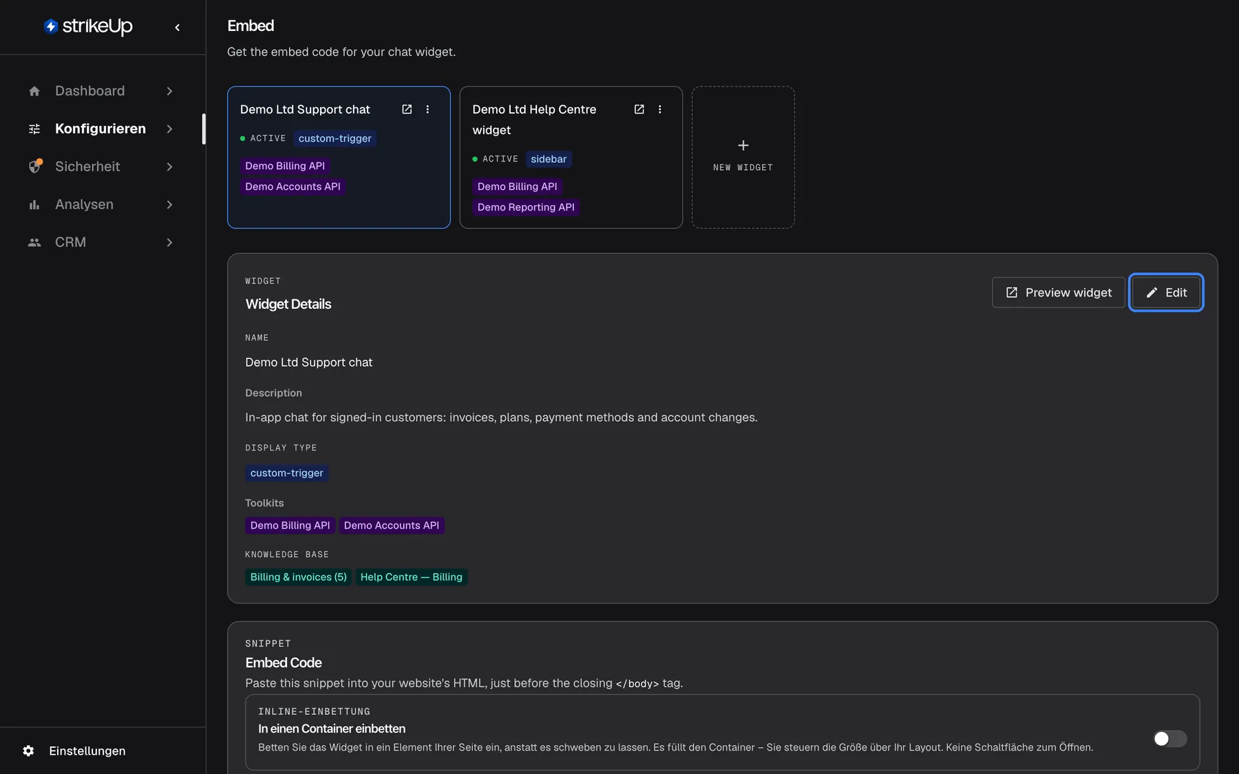Viewport: 1239px width, 774px height.
Task: Expand the Konfigurieren menu chevron
Action: tap(169, 129)
